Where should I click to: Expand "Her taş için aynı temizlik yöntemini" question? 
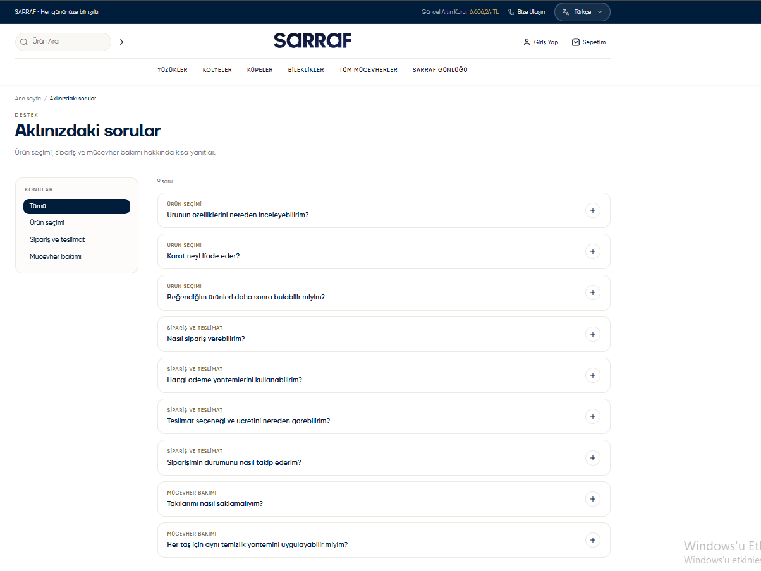coord(384,540)
